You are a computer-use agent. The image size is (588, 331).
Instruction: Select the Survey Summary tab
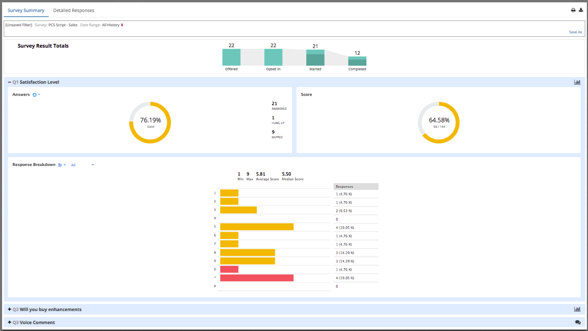(26, 10)
